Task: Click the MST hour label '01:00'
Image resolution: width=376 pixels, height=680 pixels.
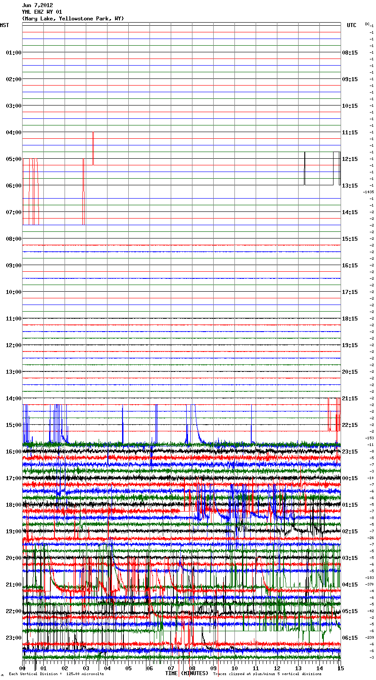Action: pyautogui.click(x=14, y=53)
